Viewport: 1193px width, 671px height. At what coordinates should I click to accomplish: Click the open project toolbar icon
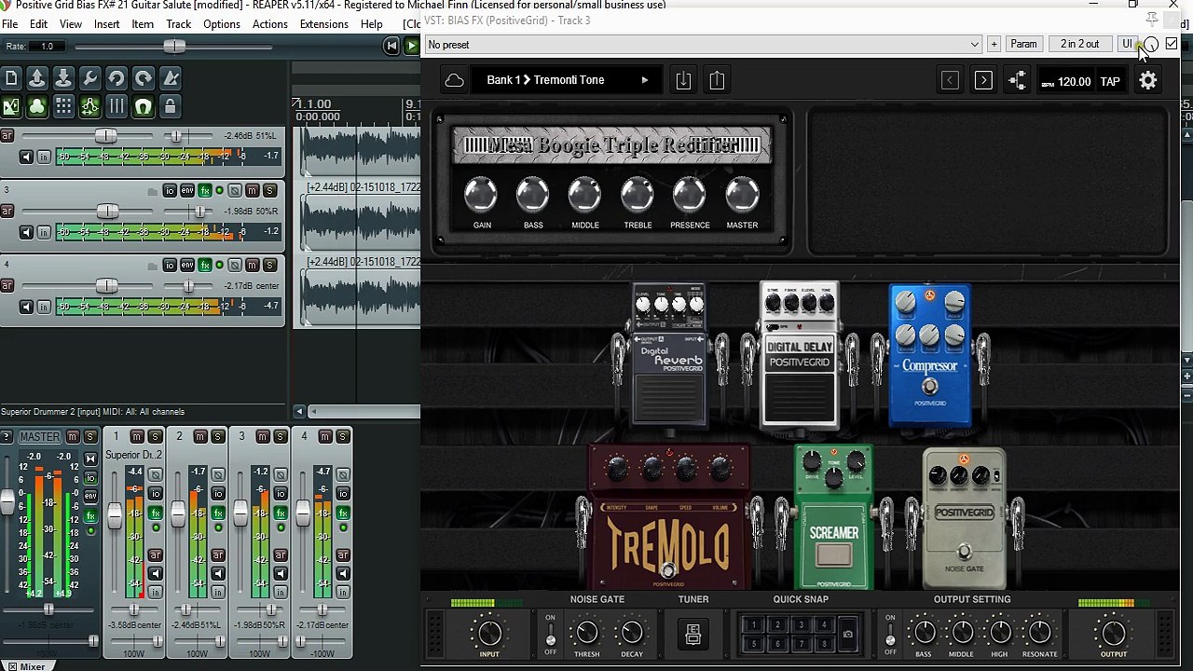click(36, 79)
